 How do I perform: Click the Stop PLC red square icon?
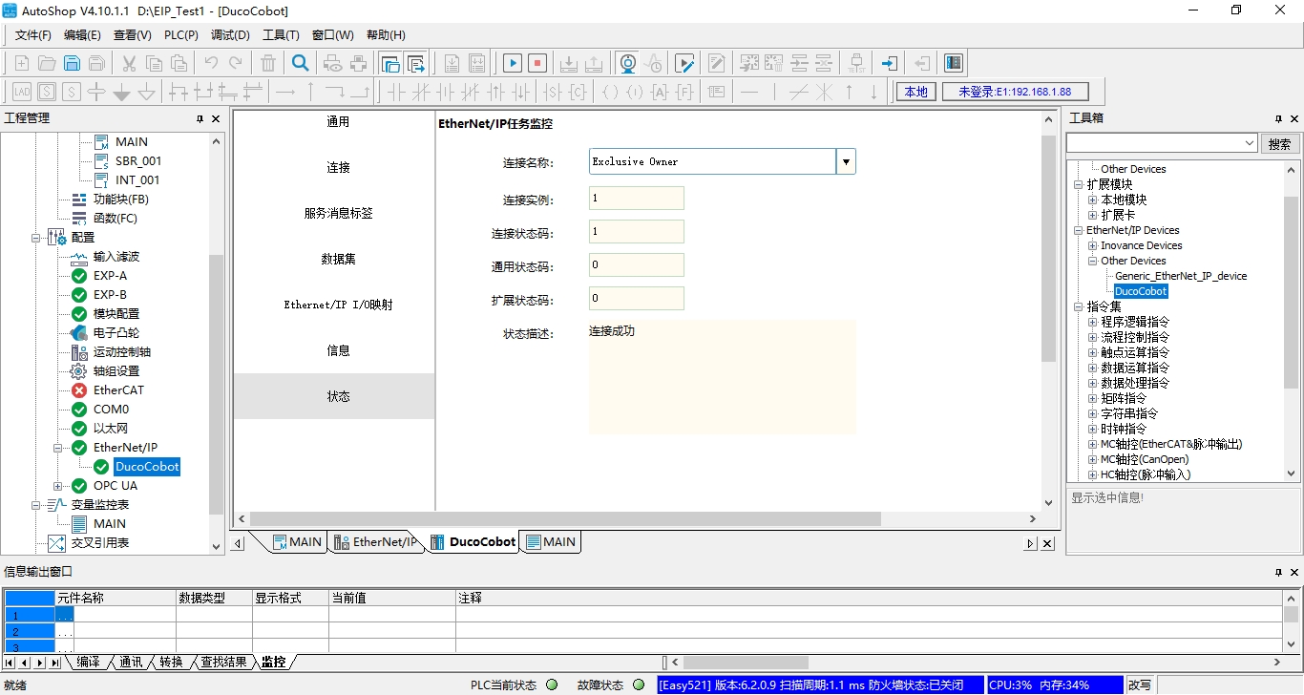tap(537, 63)
